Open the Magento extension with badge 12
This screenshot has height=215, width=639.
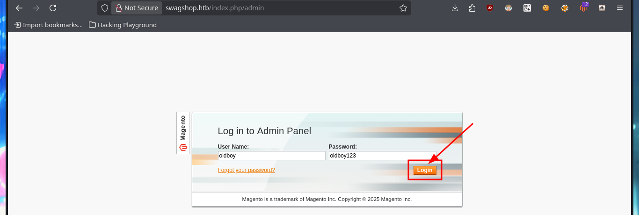pos(583,7)
